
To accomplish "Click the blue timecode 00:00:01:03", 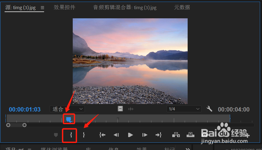I will (25, 109).
